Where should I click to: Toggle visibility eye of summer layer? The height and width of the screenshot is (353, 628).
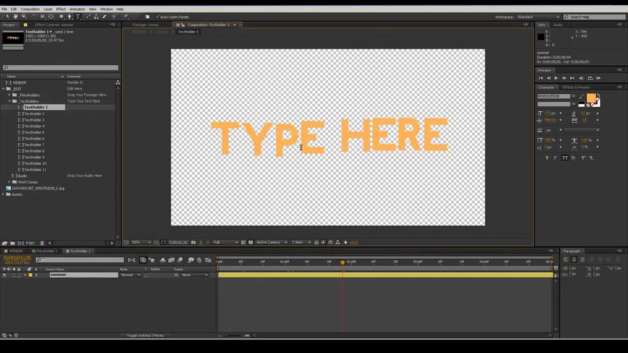[5, 275]
